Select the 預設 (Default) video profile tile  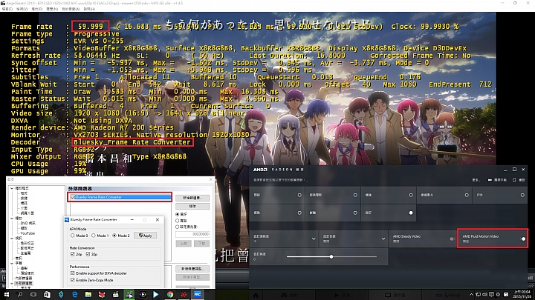tap(277, 195)
